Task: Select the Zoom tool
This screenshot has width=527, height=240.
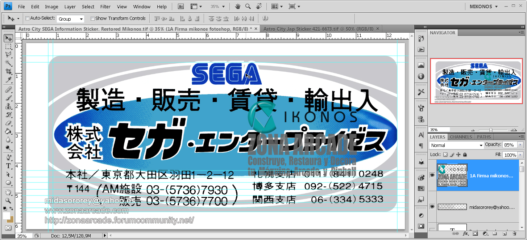Action: pyautogui.click(x=8, y=201)
